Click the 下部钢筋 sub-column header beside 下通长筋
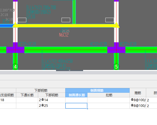 click(52, 95)
